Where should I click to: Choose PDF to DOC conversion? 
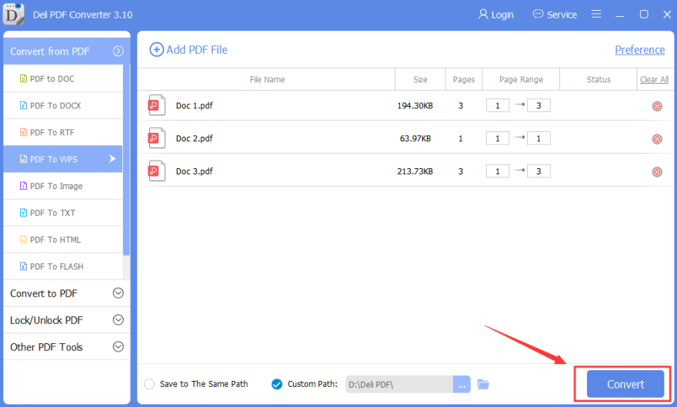pos(63,78)
